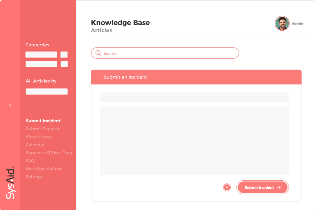The height and width of the screenshot is (210, 315).
Task: Open FAQ in sidebar menu
Action: coord(30,161)
